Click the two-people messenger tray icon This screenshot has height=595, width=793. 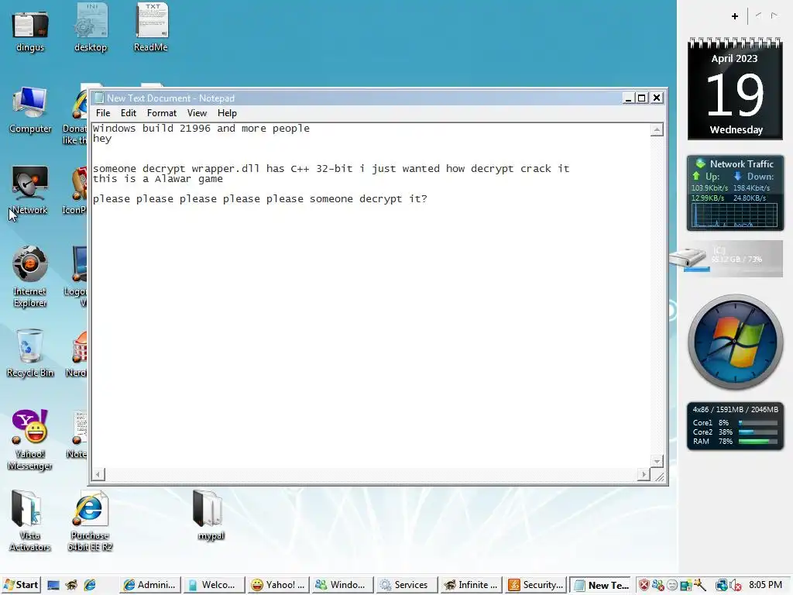click(658, 586)
